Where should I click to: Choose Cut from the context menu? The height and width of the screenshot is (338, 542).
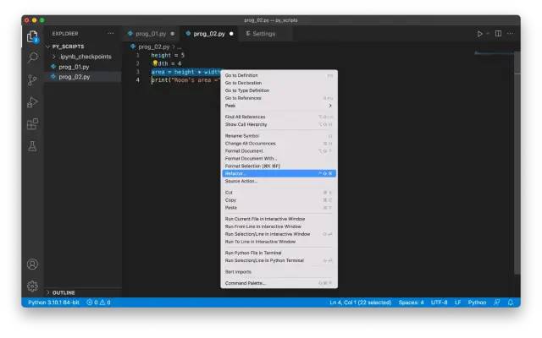click(279, 193)
